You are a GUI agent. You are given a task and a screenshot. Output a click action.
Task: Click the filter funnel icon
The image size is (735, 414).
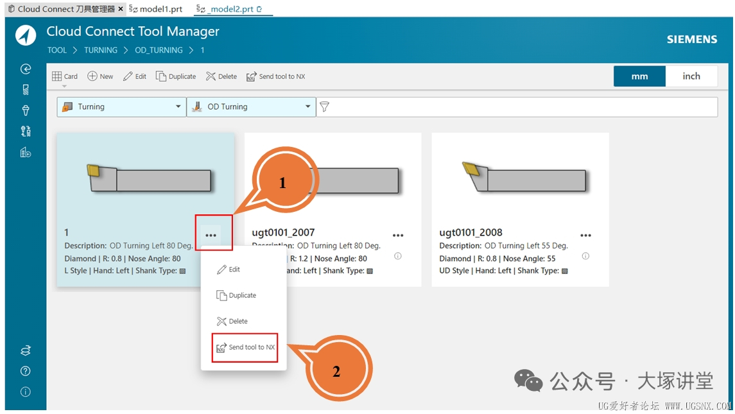(x=324, y=107)
